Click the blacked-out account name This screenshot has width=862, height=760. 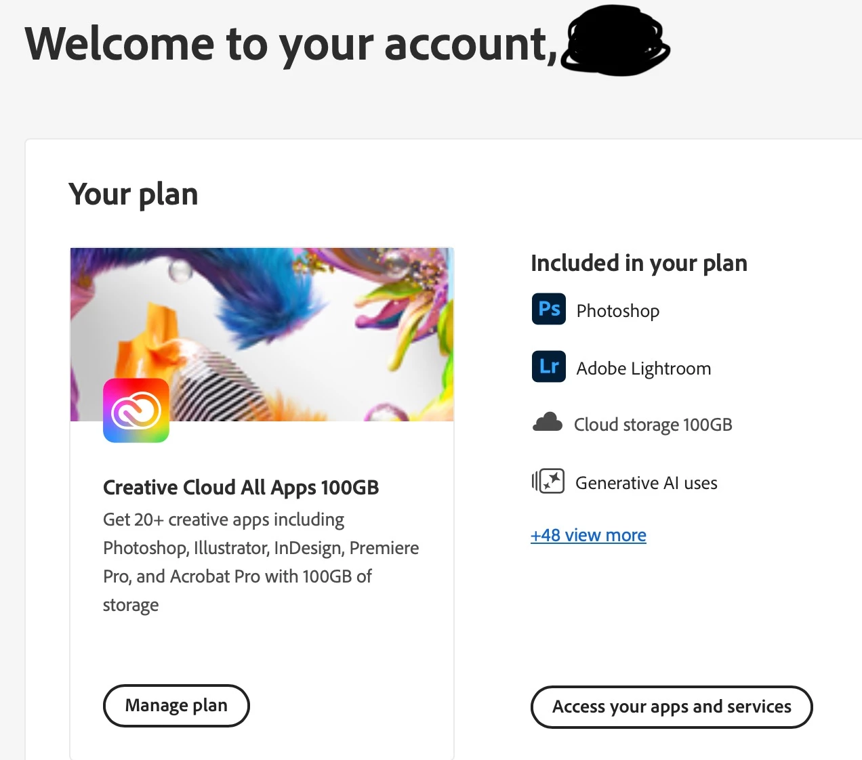pyautogui.click(x=615, y=43)
